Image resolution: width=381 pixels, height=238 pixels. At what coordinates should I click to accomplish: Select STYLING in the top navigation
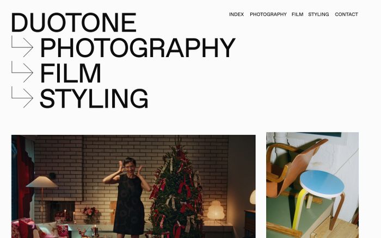[318, 14]
